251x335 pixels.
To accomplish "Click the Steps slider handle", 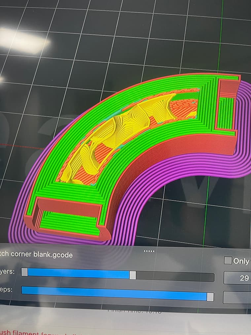I will [210, 297].
